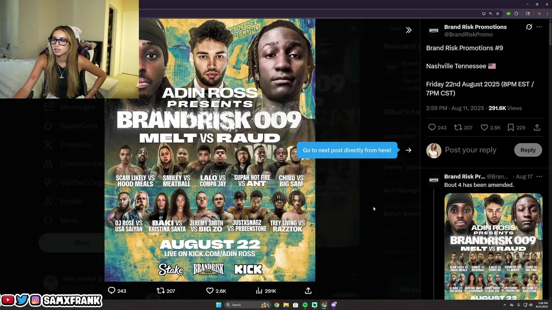Click the zoom magnifier icon in address bar
This screenshot has height=310, width=552.
tap(490, 13)
